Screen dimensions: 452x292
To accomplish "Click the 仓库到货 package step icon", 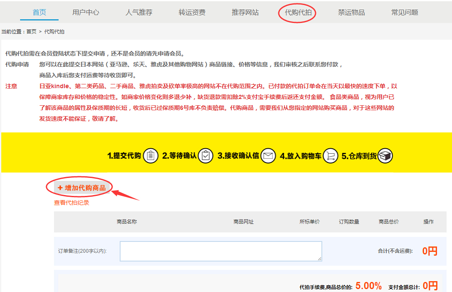I will (x=385, y=155).
